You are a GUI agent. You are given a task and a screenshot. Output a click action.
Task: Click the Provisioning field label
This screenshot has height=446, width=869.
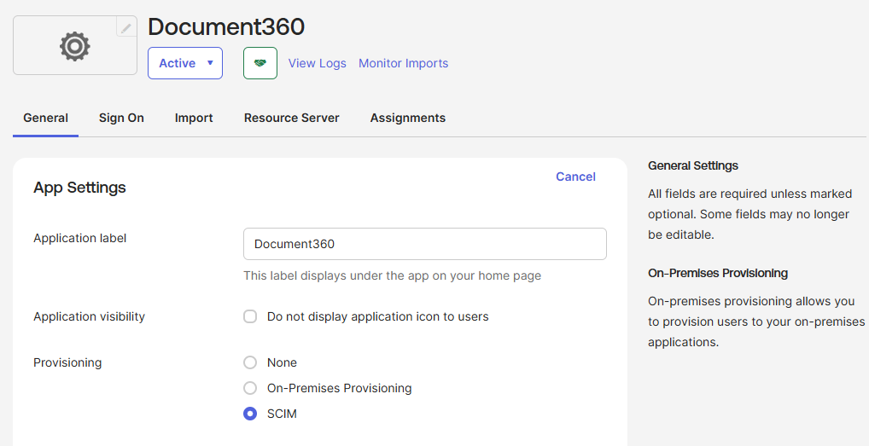67,362
